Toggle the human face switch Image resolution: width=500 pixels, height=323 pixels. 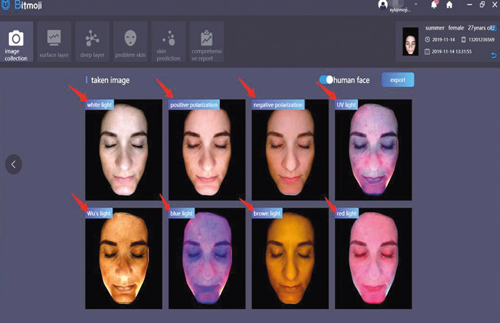(x=326, y=80)
